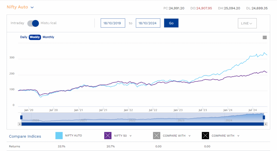Toggle the Intraday/Historical switch
This screenshot has height=151, width=277.
click(33, 23)
